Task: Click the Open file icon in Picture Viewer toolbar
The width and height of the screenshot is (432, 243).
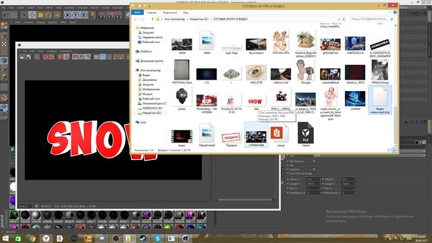Action: pyautogui.click(x=22, y=57)
